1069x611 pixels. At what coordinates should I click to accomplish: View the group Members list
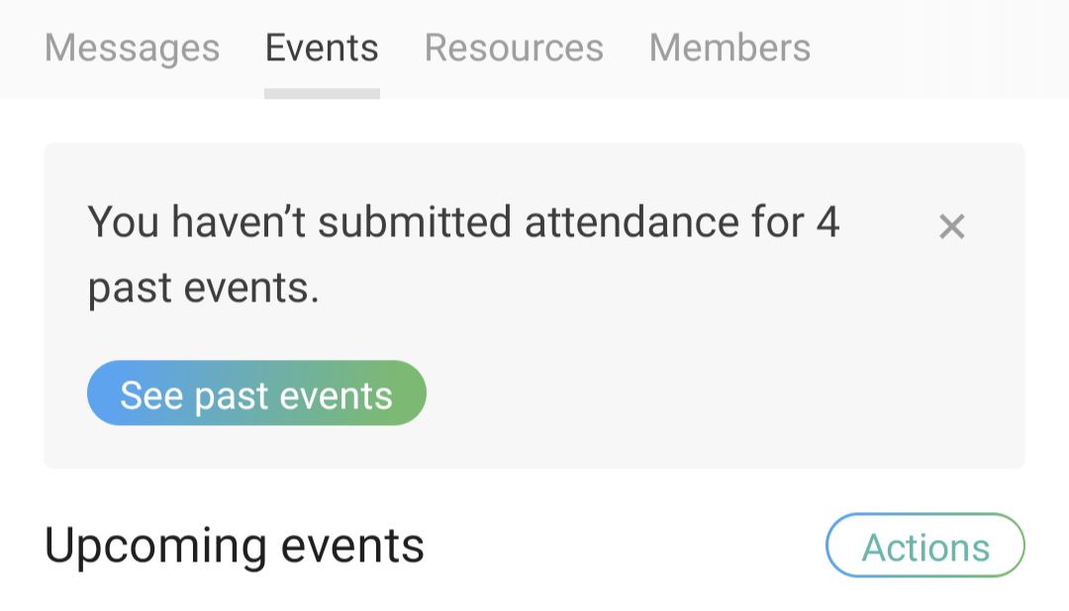tap(729, 47)
